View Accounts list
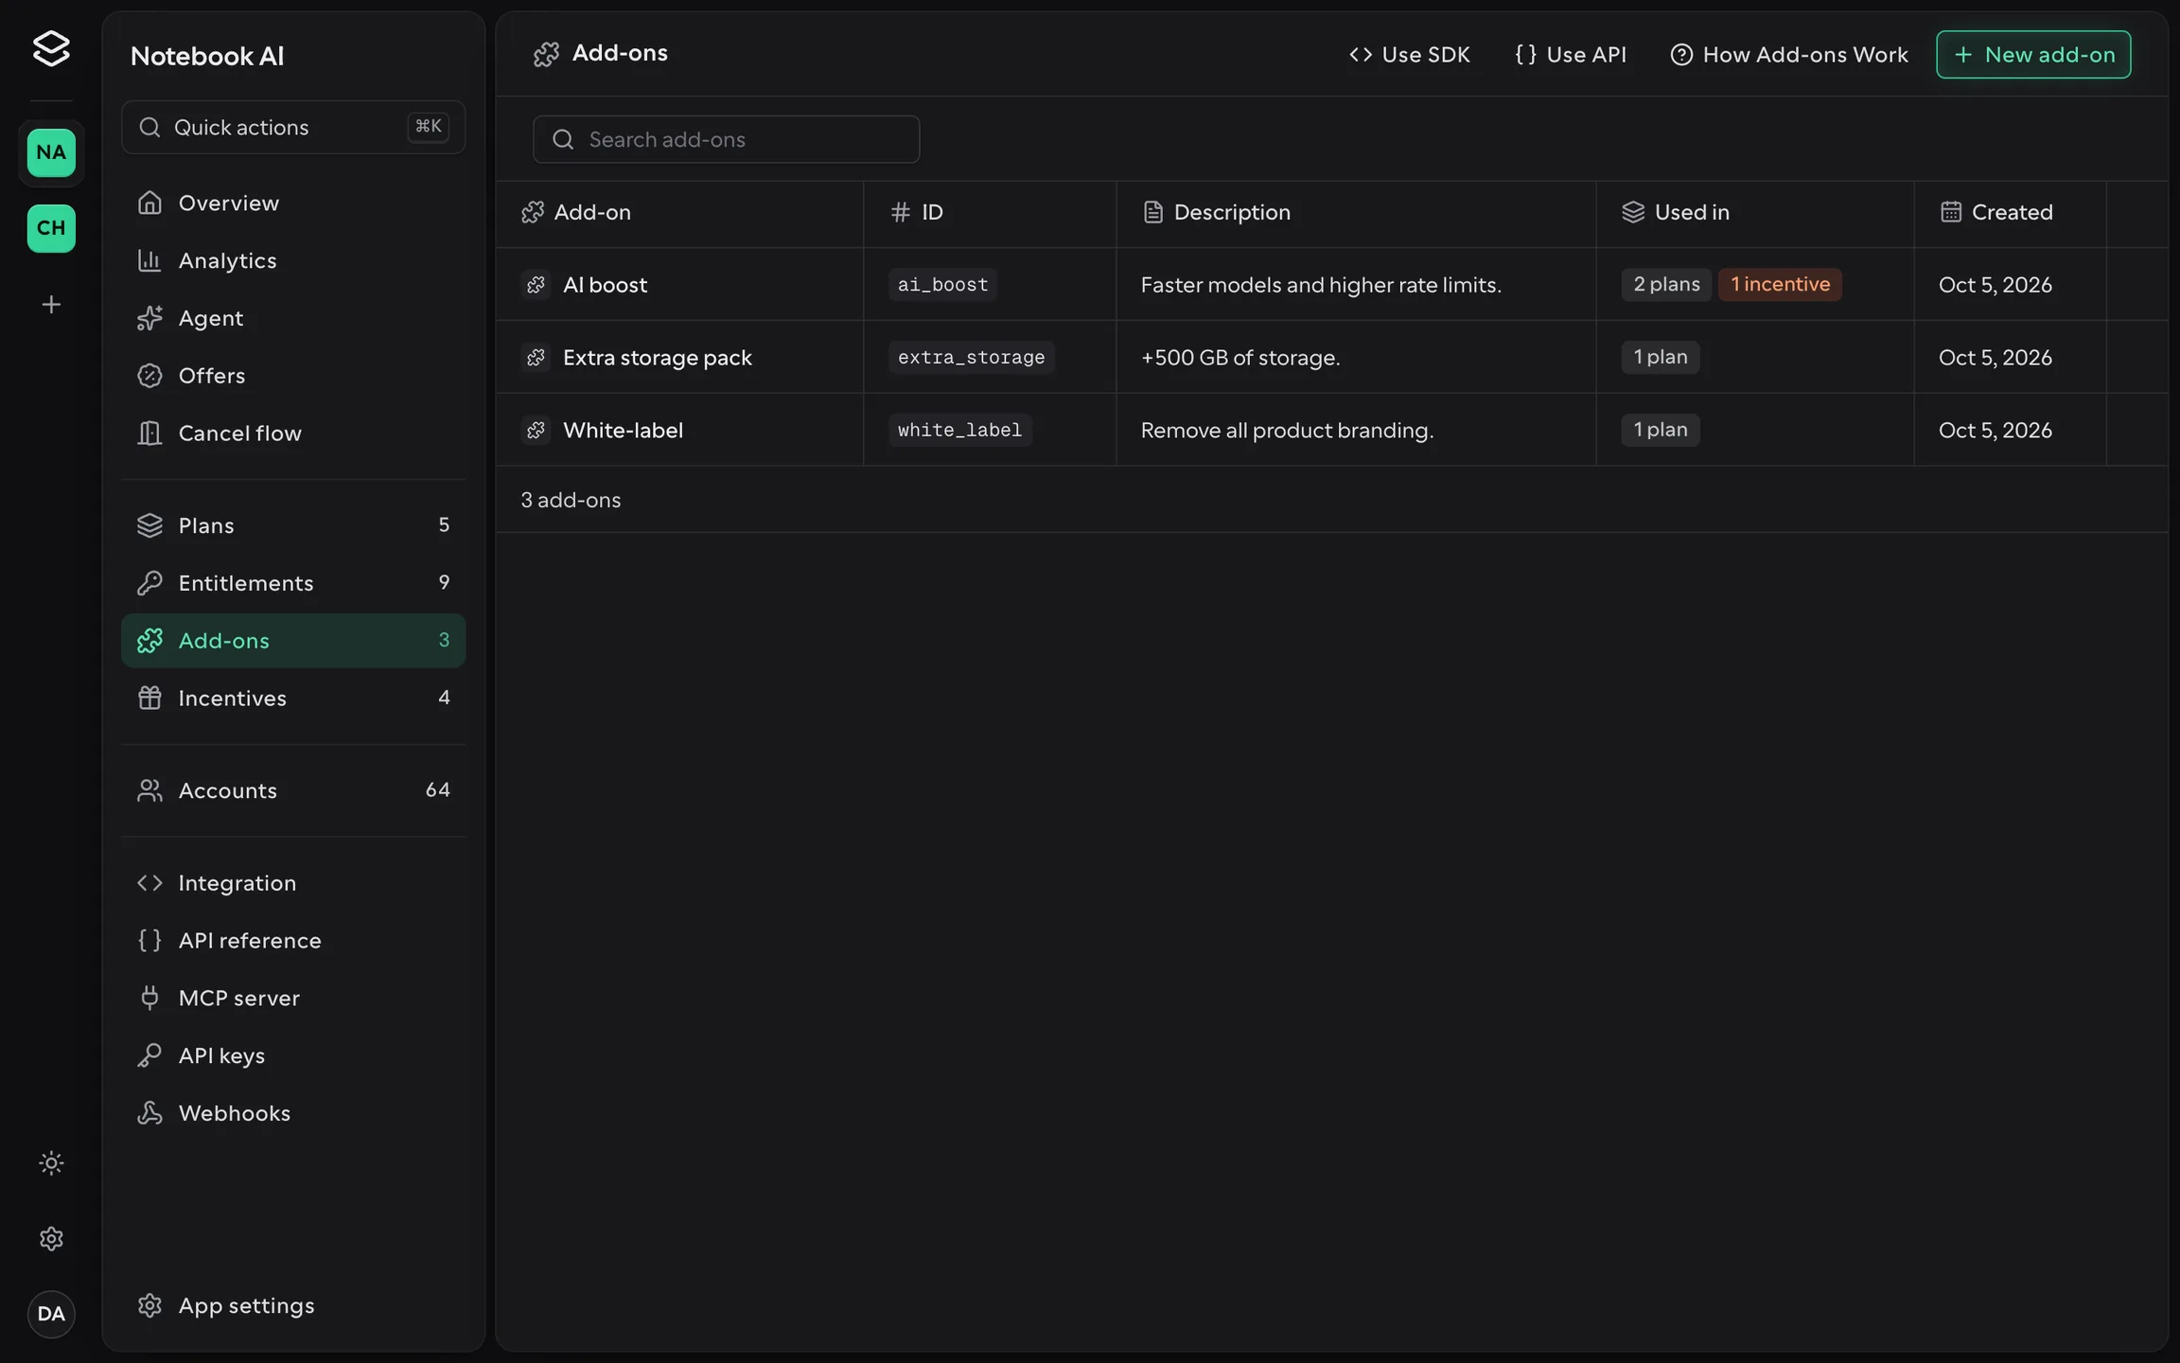Image resolution: width=2180 pixels, height=1363 pixels. 293,790
